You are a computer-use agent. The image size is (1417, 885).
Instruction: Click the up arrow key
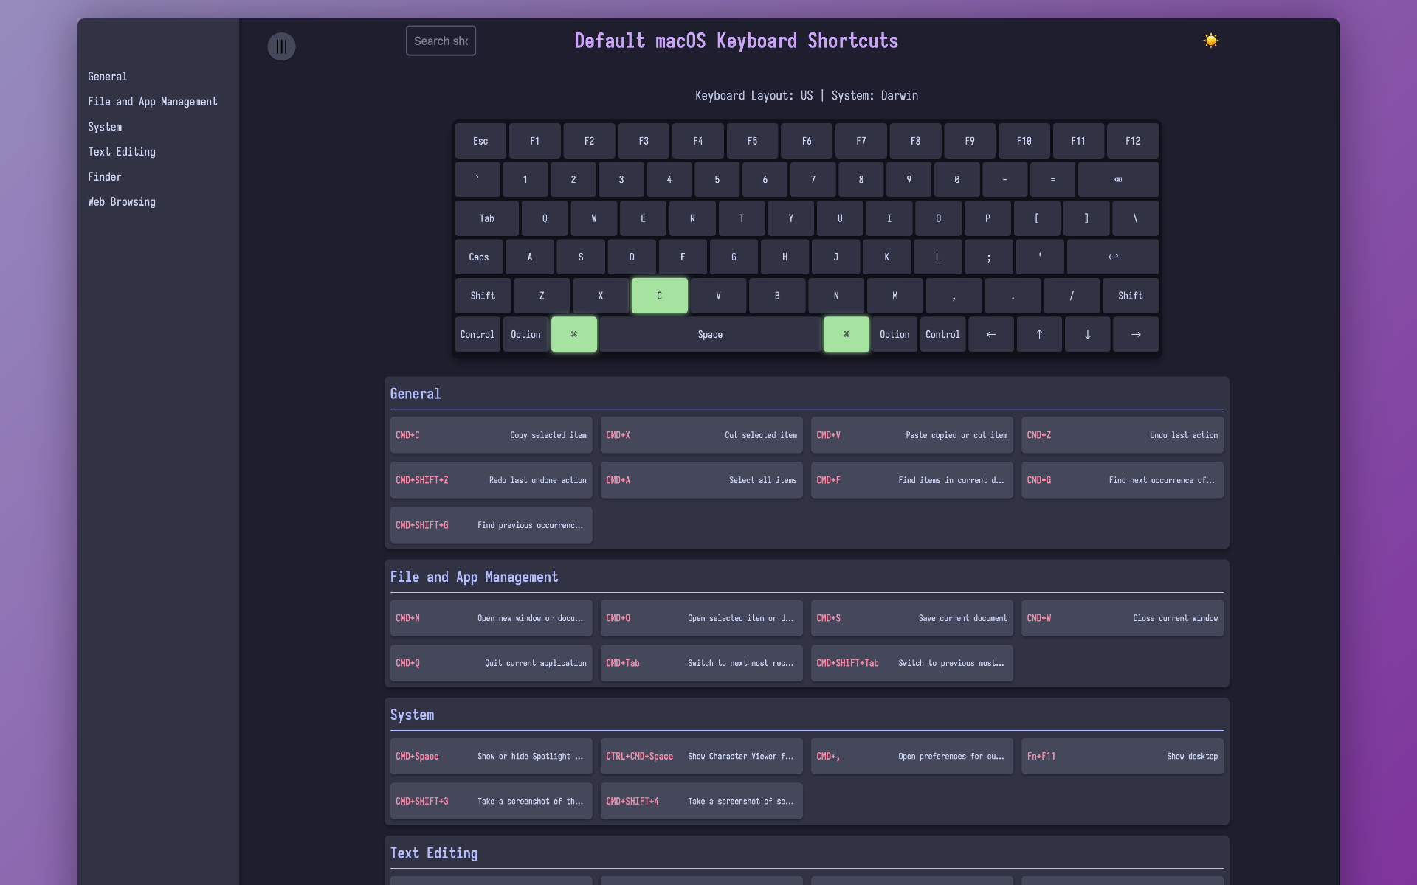pos(1038,334)
